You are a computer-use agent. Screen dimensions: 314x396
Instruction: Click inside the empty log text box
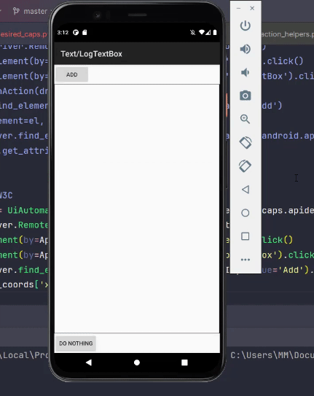point(137,209)
